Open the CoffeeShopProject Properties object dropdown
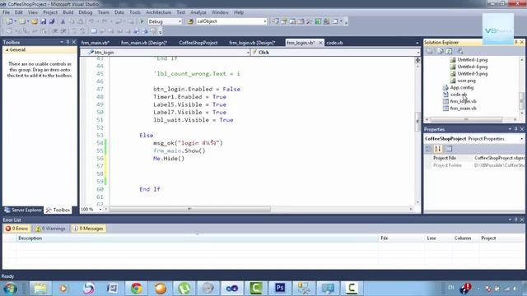Viewport: 527px width, 296px height. pos(521,139)
